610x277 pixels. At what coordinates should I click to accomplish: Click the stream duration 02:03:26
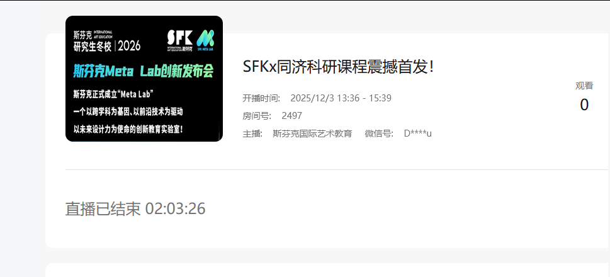[175, 209]
